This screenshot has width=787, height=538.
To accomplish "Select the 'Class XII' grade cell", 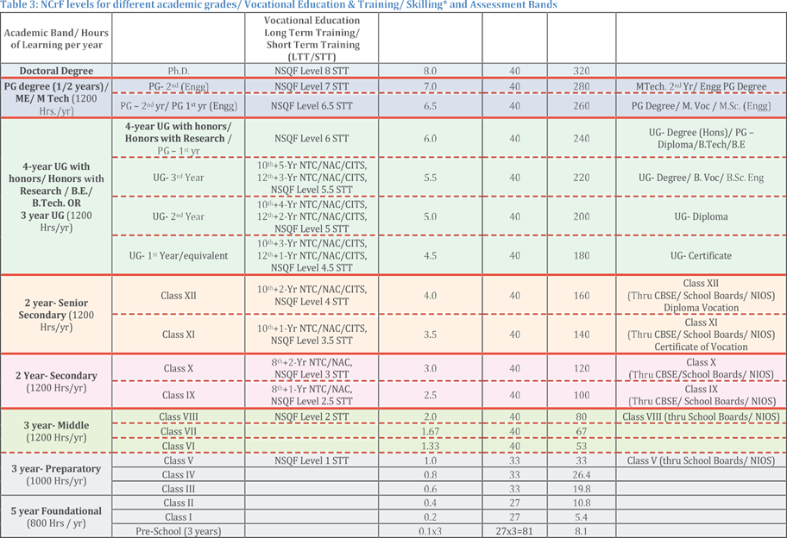I will 178,296.
